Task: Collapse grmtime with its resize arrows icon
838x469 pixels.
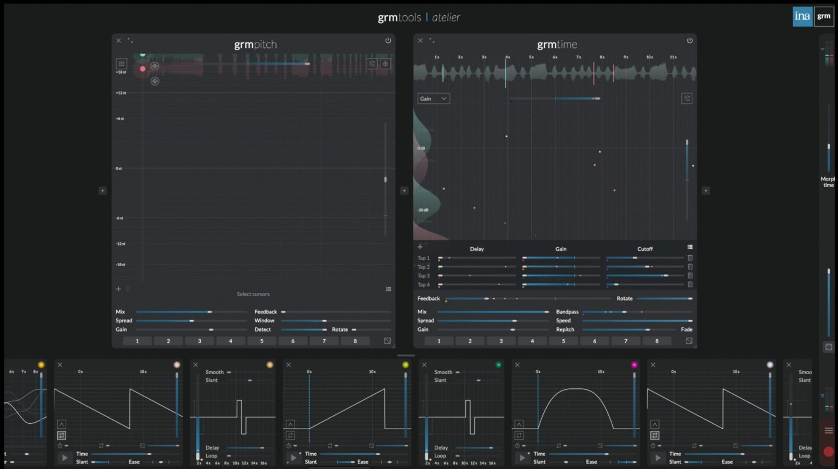Action: [x=432, y=40]
